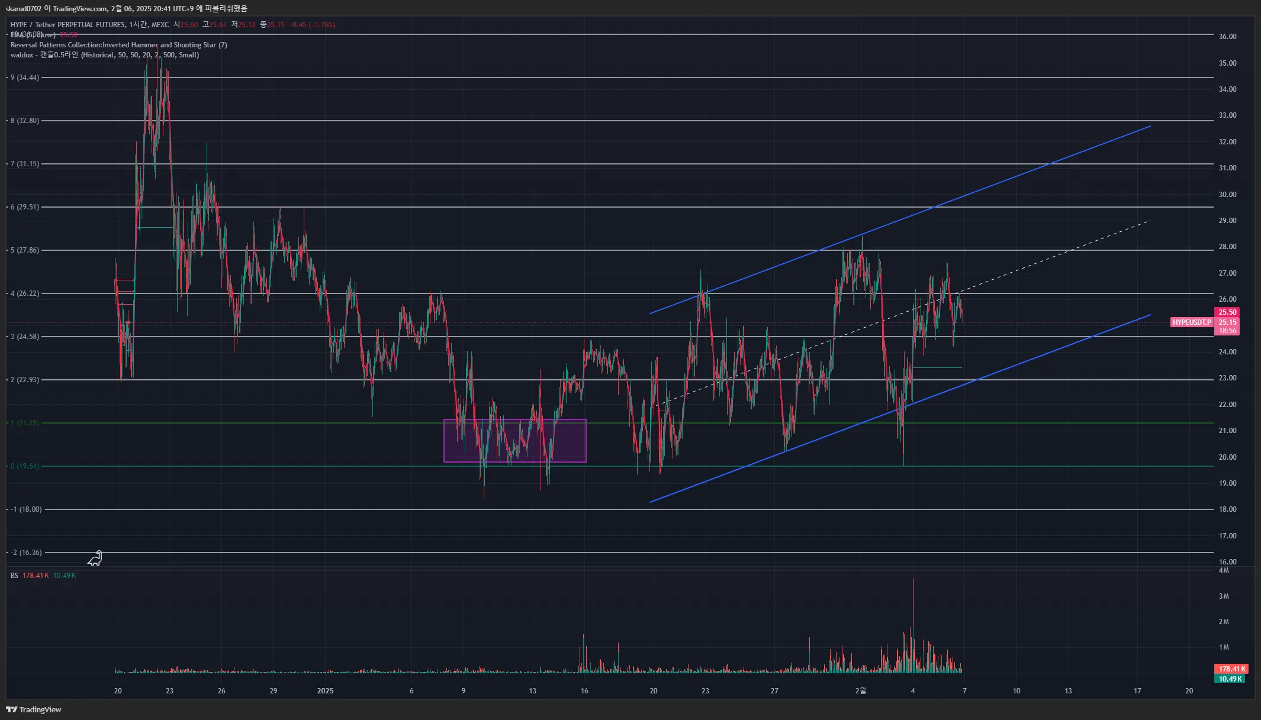The width and height of the screenshot is (1261, 720).
Task: Click the Fibonacci label 4 (26.22)
Action: click(x=25, y=293)
